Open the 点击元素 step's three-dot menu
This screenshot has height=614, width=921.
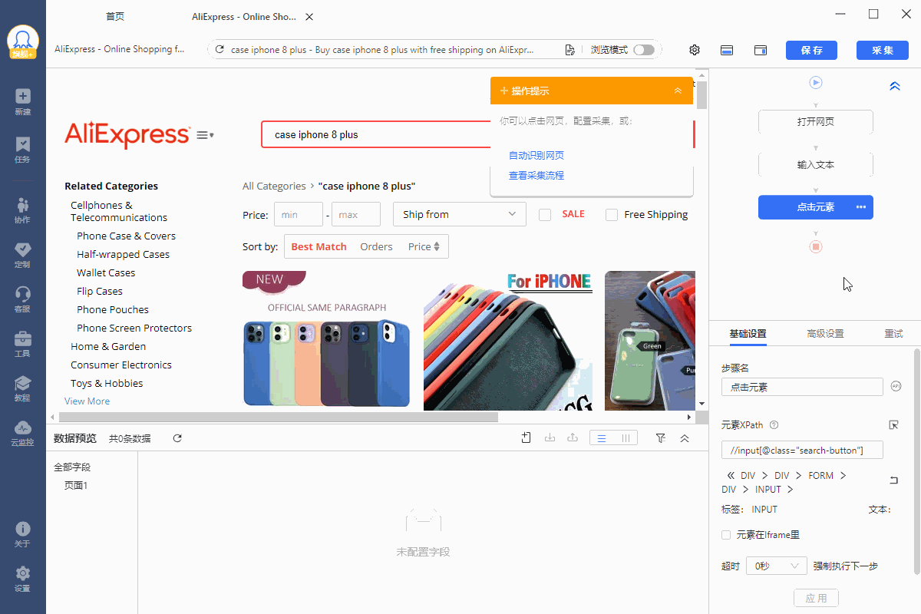pyautogui.click(x=861, y=207)
